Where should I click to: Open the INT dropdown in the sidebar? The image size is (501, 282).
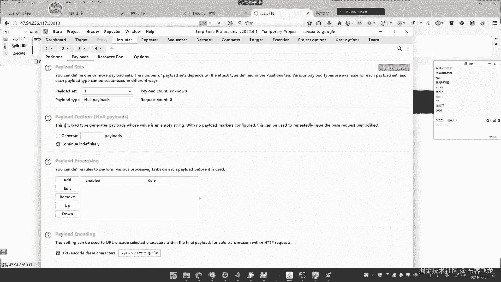(25, 32)
